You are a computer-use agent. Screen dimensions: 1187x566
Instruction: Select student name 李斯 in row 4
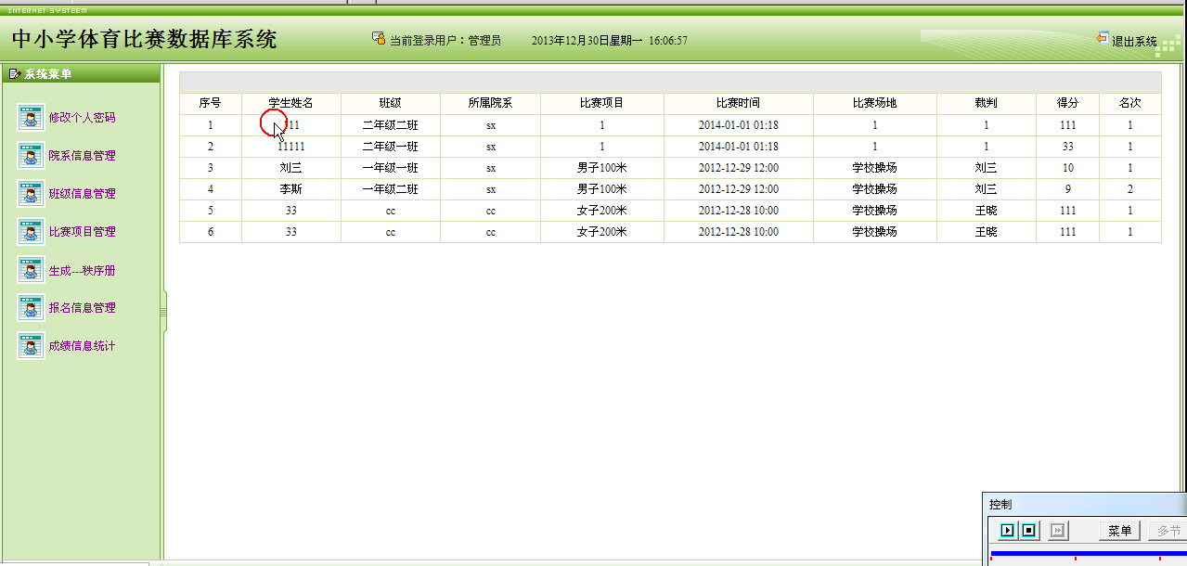pos(291,189)
